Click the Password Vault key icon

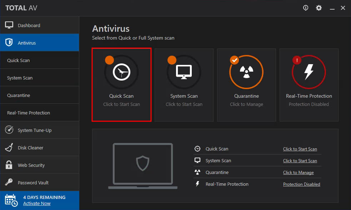[9, 182]
